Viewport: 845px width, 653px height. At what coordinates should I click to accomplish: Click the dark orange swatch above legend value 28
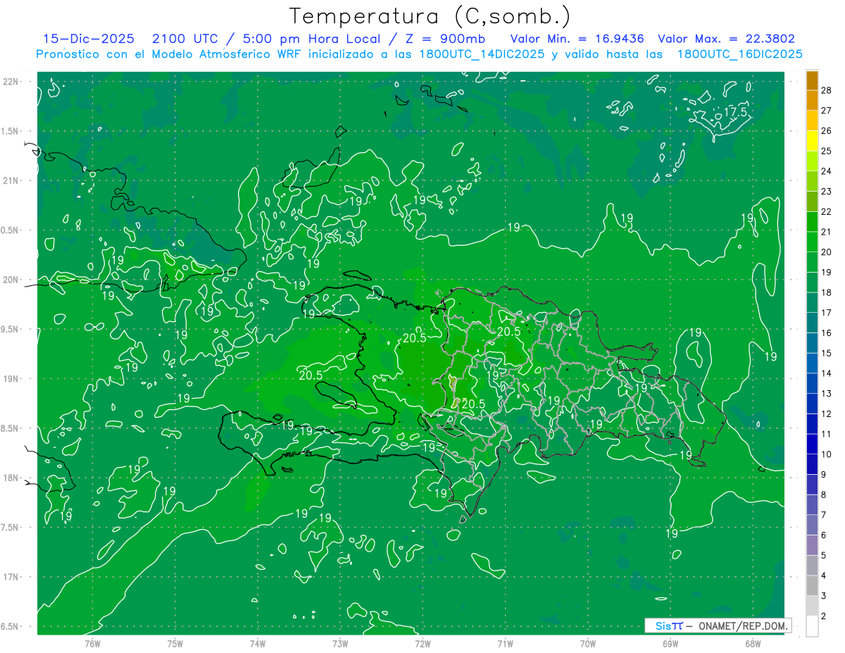(x=813, y=80)
